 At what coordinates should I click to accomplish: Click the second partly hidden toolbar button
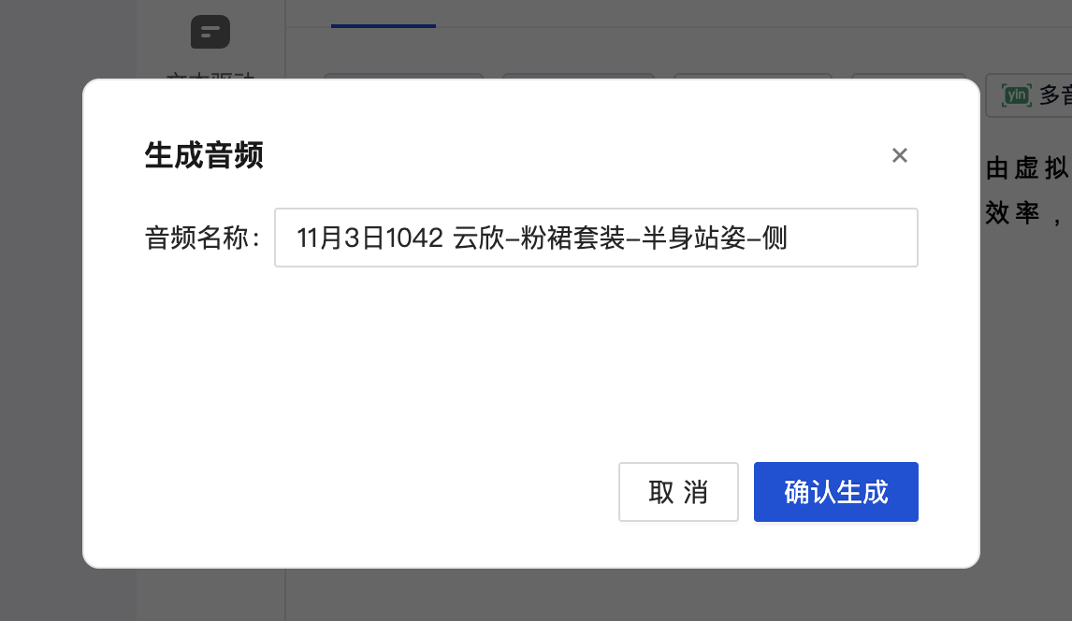click(578, 76)
